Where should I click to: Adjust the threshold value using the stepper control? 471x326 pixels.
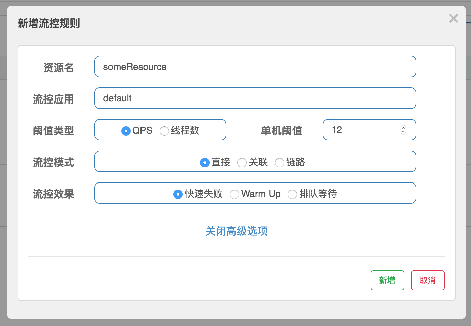click(x=403, y=130)
